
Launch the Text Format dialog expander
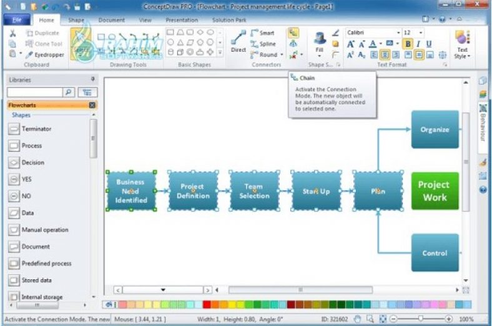pyautogui.click(x=445, y=64)
